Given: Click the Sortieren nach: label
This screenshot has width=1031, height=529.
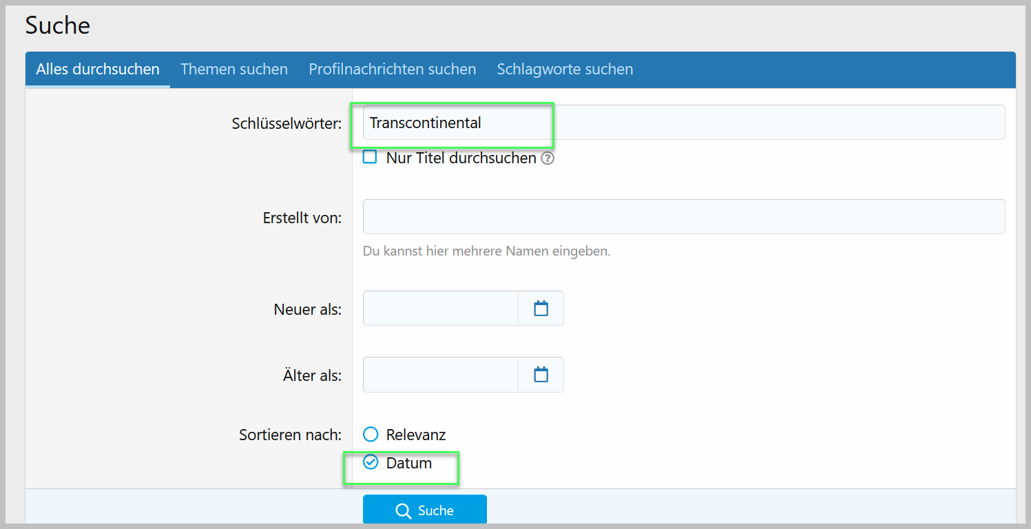Looking at the screenshot, I should point(290,435).
